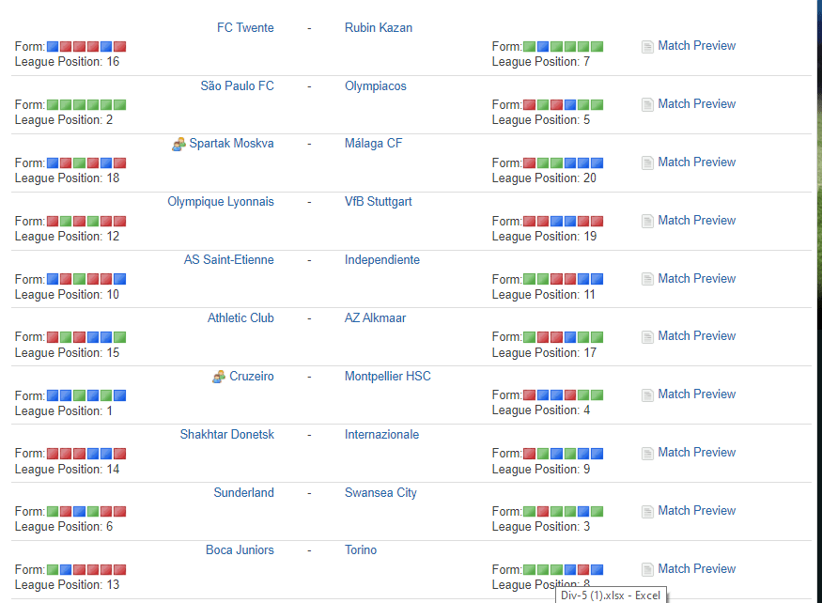
Task: Open the FC Twente team page
Action: (245, 28)
